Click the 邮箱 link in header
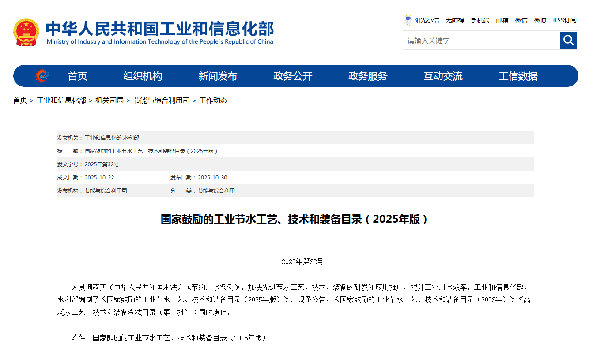Viewport: 589px width, 351px height. click(x=502, y=20)
